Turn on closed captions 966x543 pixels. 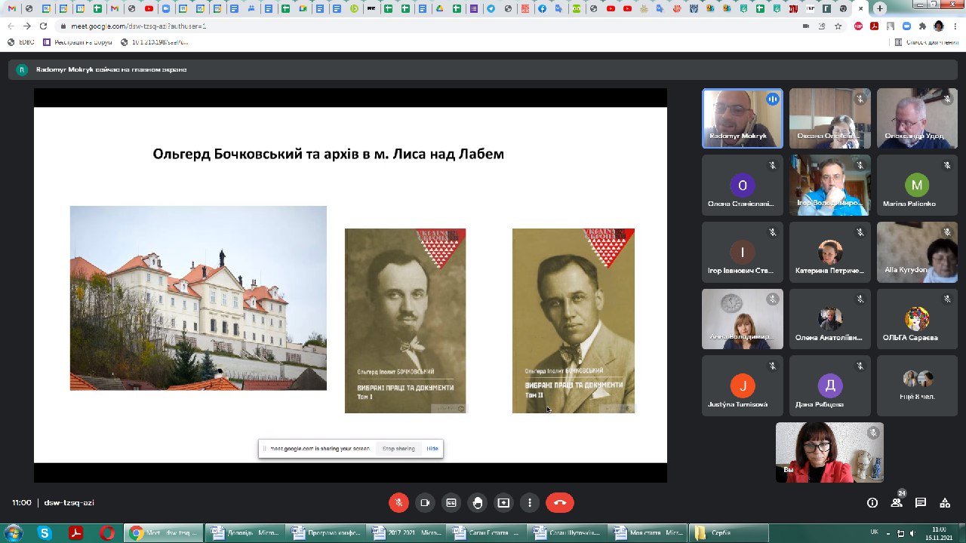(x=451, y=502)
